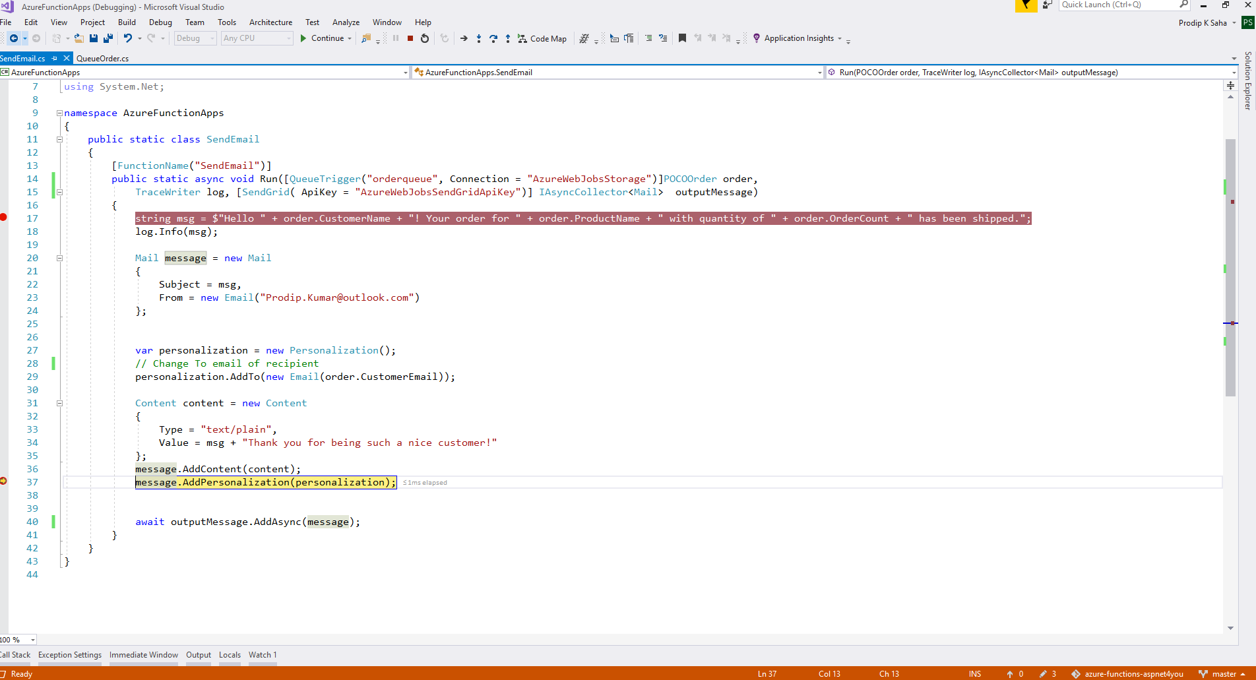1256x680 pixels.
Task: Click the Step Into icon
Action: [x=479, y=38]
